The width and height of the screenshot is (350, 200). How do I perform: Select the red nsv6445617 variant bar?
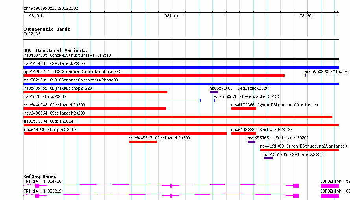[143, 142]
